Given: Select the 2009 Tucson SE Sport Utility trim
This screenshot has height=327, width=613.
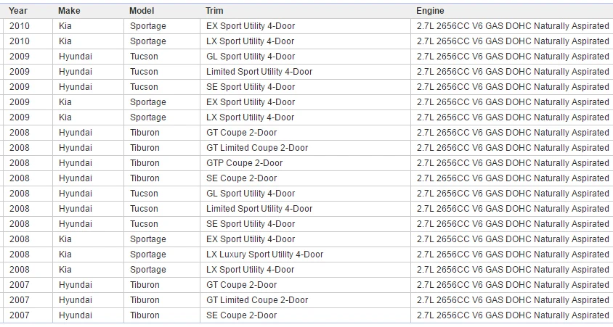Looking at the screenshot, I should 305,87.
